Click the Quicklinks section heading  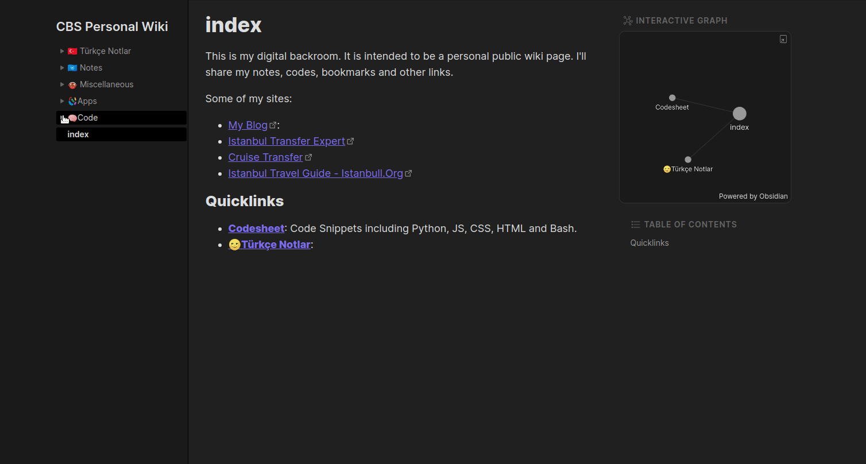point(245,201)
